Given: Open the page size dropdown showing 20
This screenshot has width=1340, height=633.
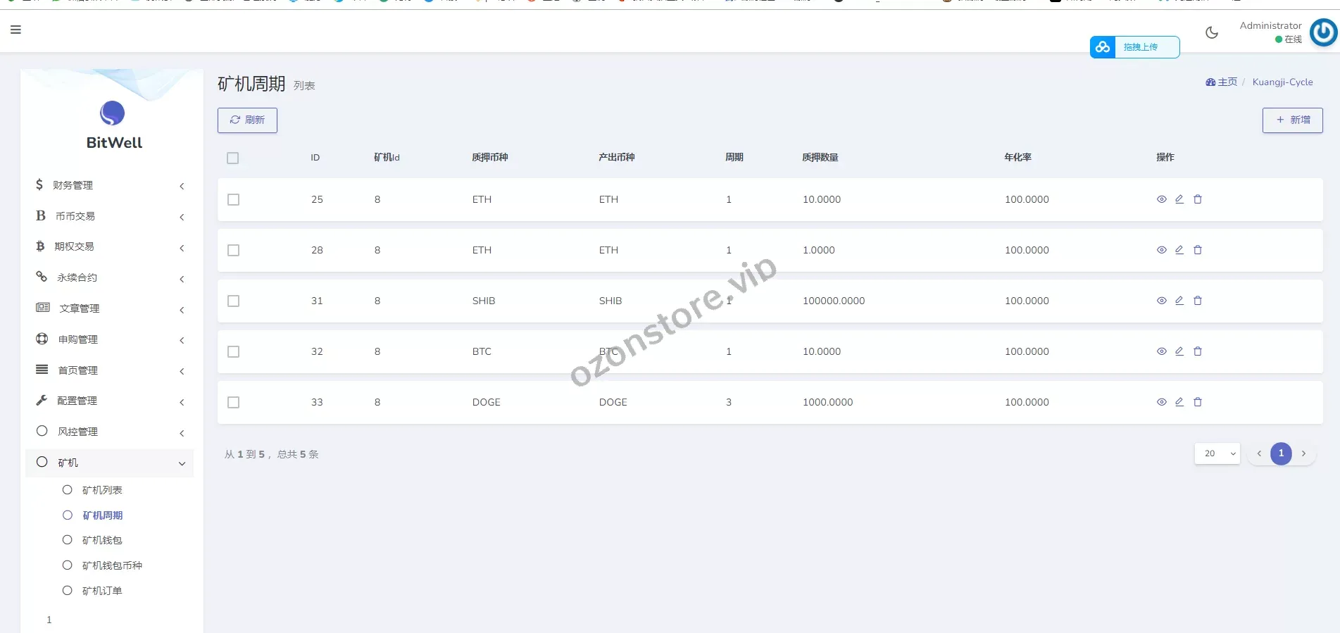Looking at the screenshot, I should tap(1217, 453).
